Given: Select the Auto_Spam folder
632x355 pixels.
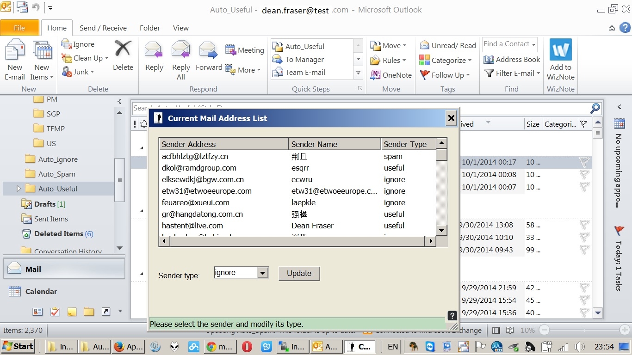Looking at the screenshot, I should [50, 174].
